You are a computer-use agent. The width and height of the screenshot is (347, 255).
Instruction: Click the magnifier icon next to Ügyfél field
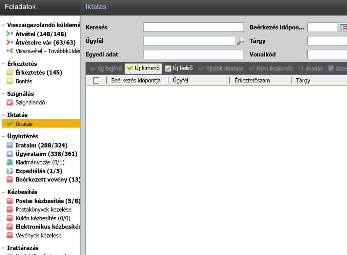240,40
